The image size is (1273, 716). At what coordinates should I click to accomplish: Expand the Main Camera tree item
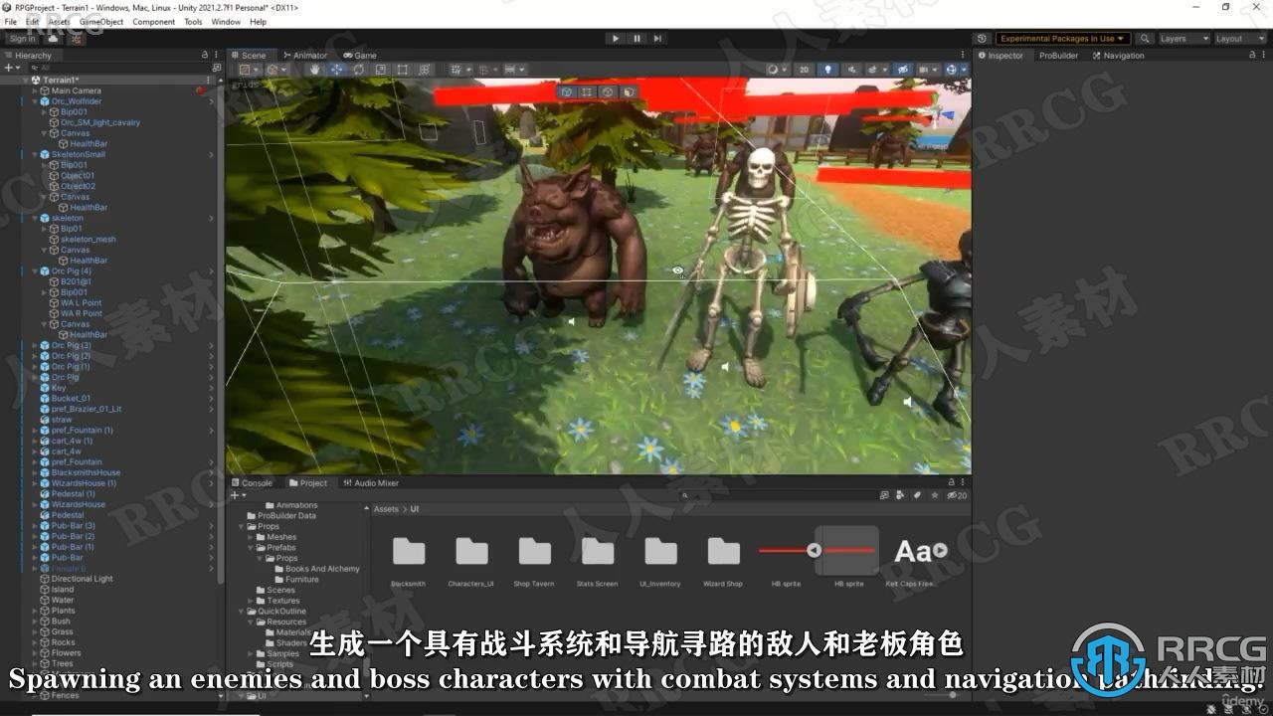coord(34,90)
